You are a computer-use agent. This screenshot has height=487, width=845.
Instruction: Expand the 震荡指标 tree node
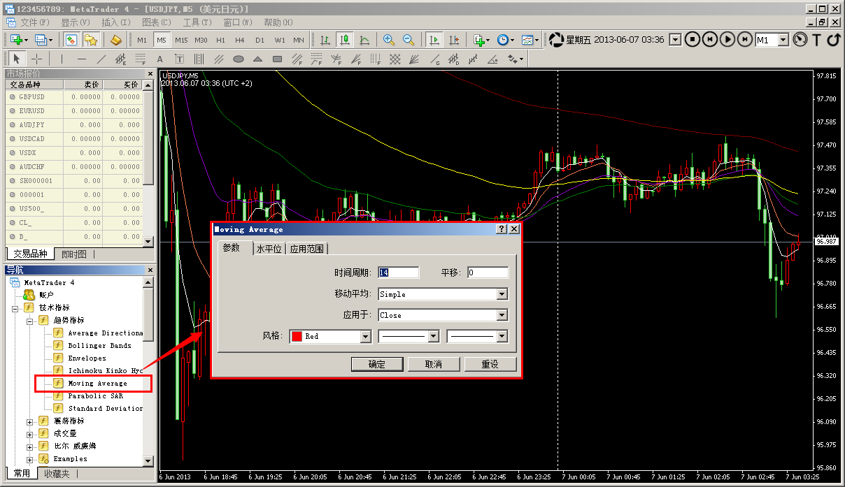click(29, 421)
